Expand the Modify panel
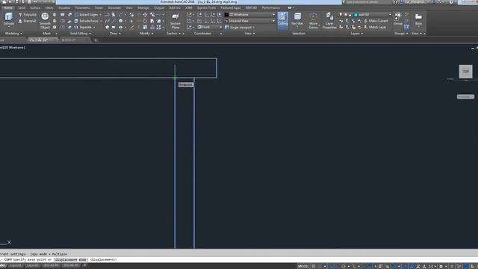 pyautogui.click(x=146, y=34)
